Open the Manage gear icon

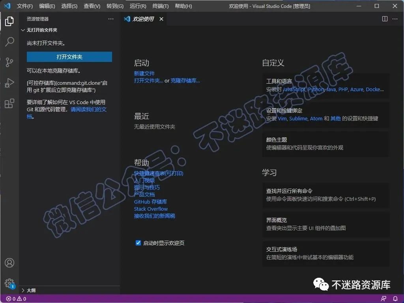point(9,283)
